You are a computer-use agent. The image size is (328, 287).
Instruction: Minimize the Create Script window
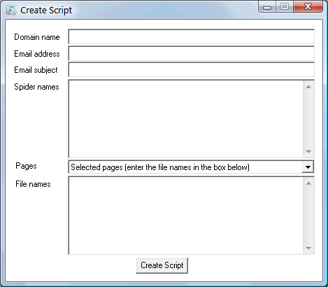267,7
